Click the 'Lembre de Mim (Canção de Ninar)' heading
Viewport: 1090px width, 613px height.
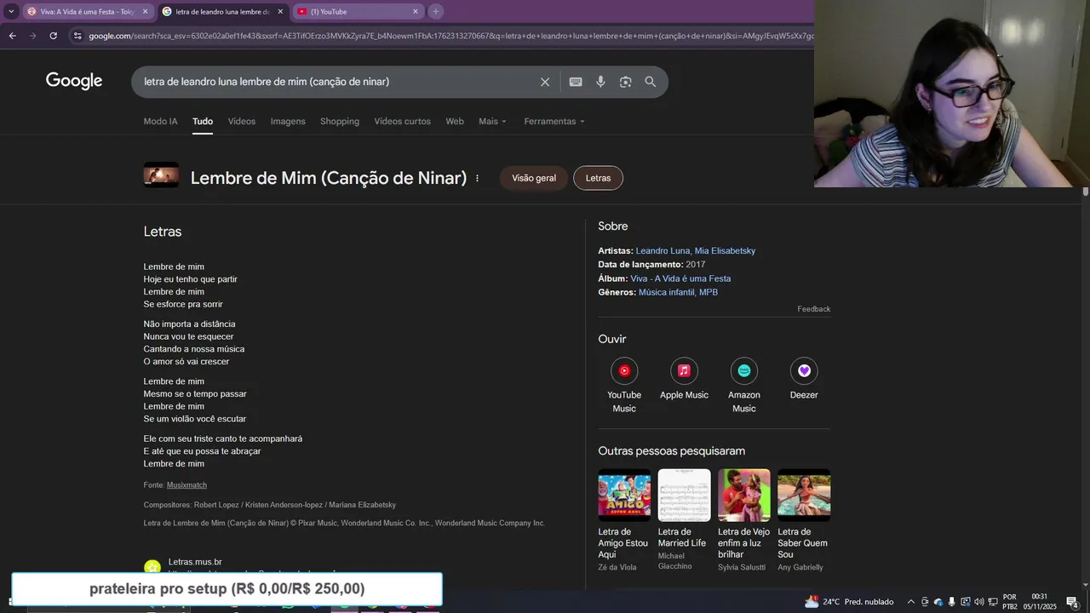click(329, 178)
